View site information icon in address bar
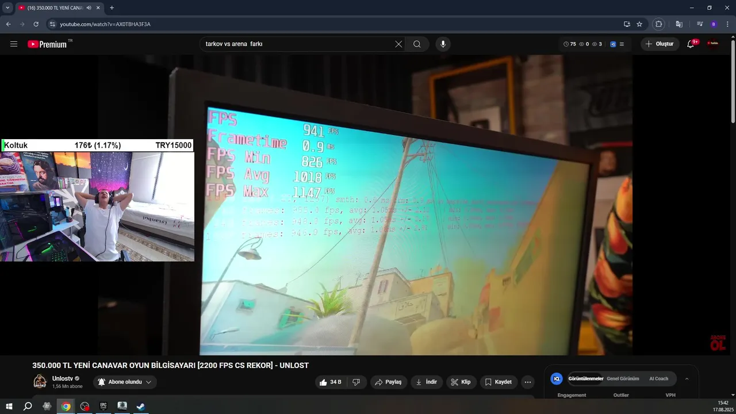 coord(52,24)
